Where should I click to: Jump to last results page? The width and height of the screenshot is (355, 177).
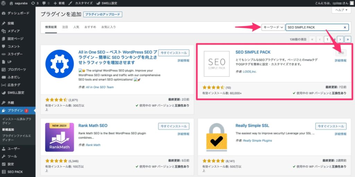[348, 39]
